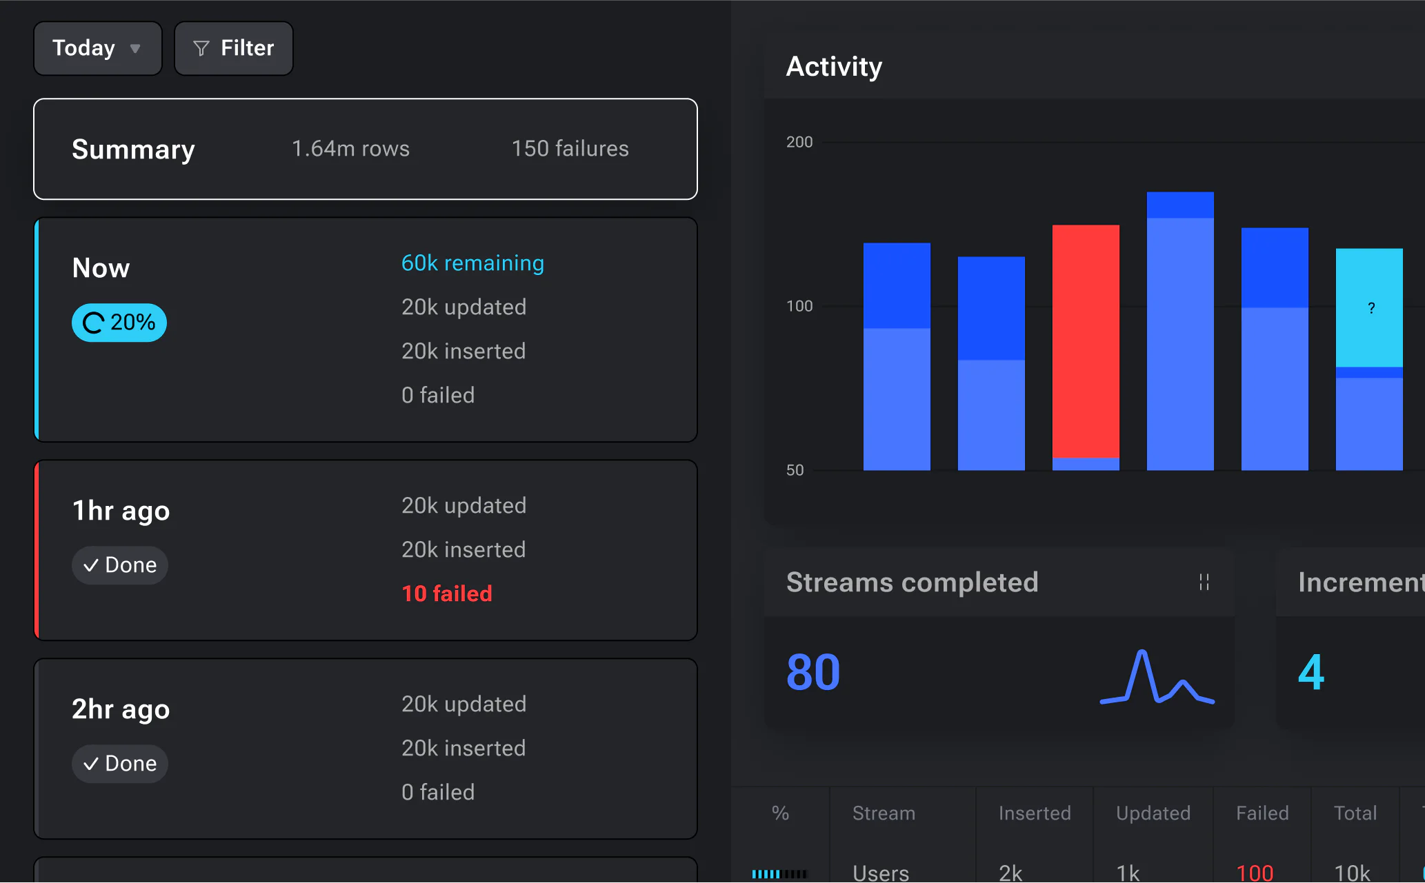Click the 20% progress spinner badge
Image resolution: width=1425 pixels, height=883 pixels.
coord(119,323)
